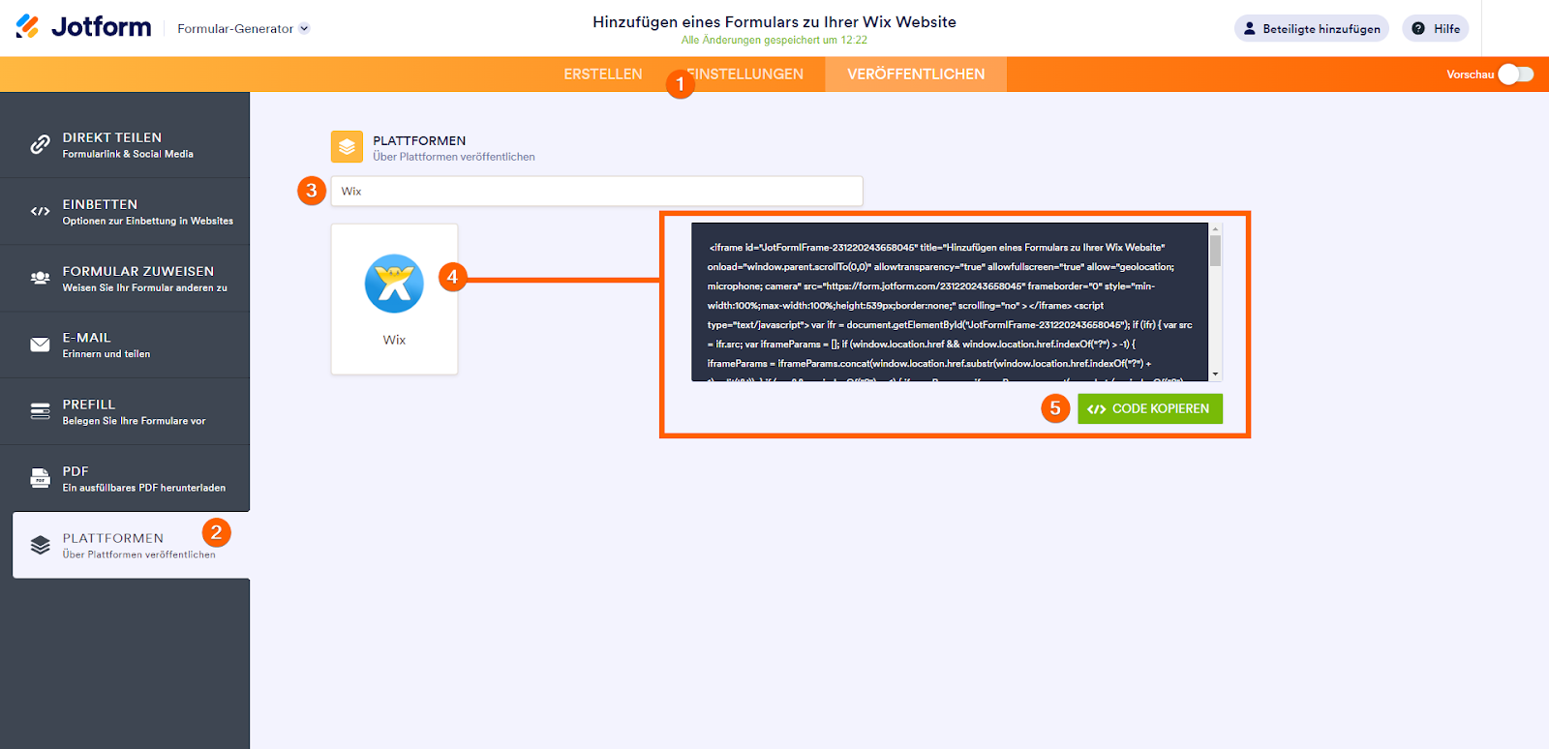This screenshot has width=1549, height=749.
Task: Click the orange Plattformen header icon
Action: pyautogui.click(x=347, y=147)
